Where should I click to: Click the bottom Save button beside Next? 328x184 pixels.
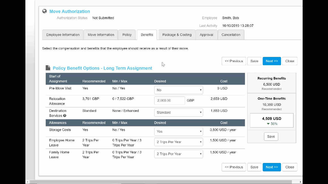(x=254, y=167)
